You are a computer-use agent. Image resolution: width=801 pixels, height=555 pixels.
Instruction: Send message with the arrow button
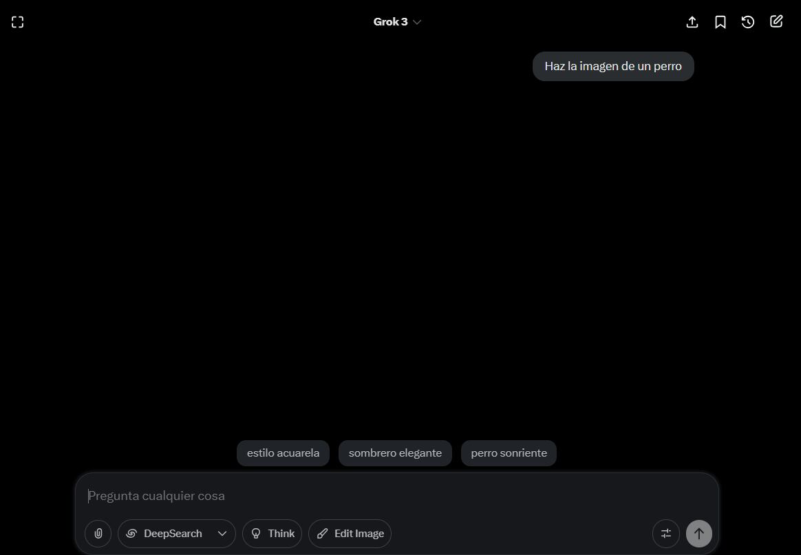click(x=698, y=533)
